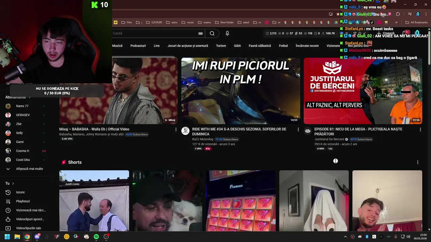Select Jocuri de acțiune și aventură chip
This screenshot has height=242, width=431.
click(x=188, y=46)
